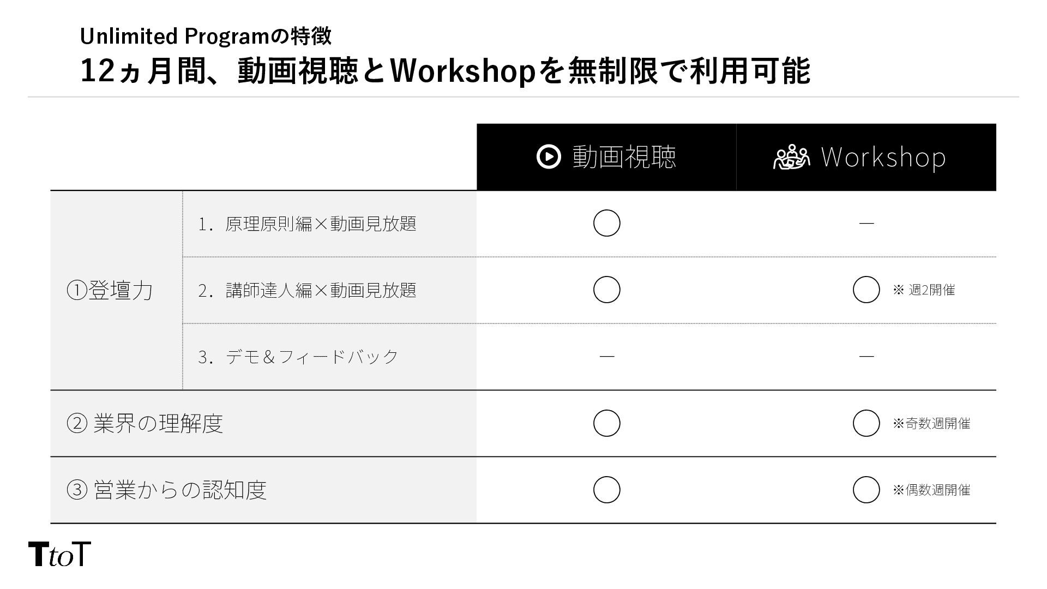Click the 奇数週開催 note
Screen dimensions: 1047x589
click(x=931, y=424)
